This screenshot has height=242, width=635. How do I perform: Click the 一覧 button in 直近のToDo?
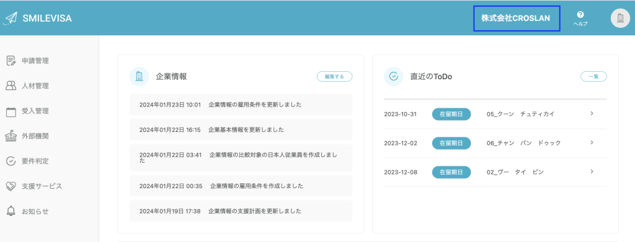[593, 76]
